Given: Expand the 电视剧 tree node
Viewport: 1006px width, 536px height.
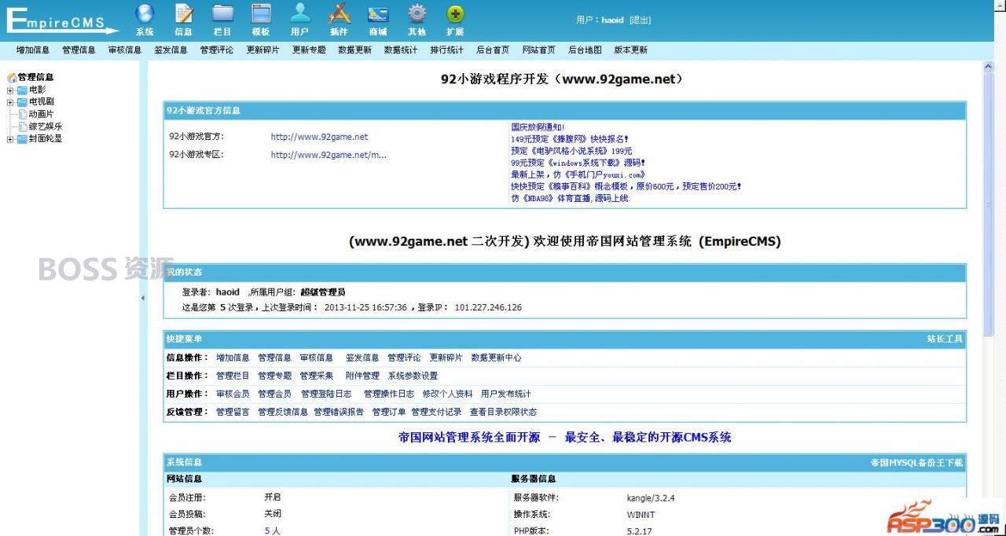Looking at the screenshot, I should (10, 102).
